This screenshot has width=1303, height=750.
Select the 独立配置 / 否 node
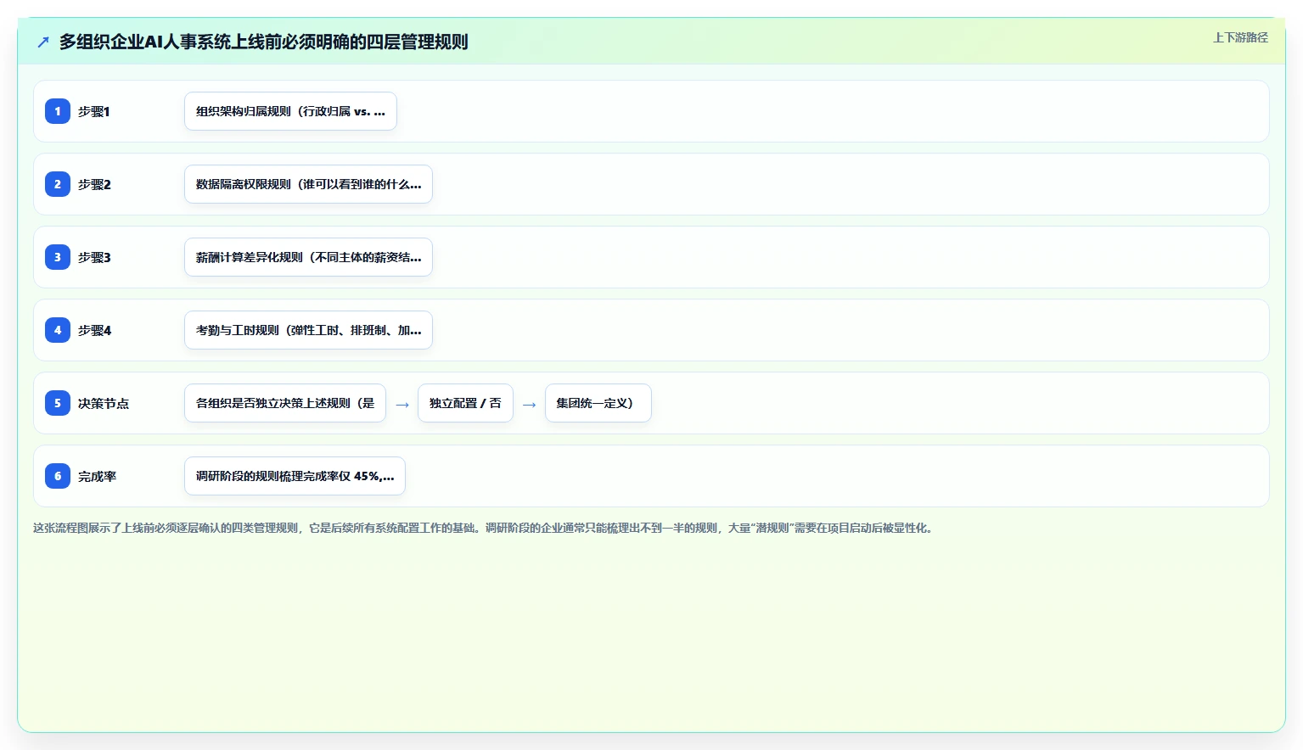tap(465, 403)
